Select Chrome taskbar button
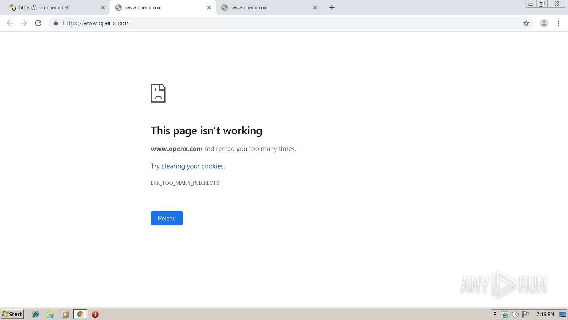The image size is (568, 320). [80, 314]
